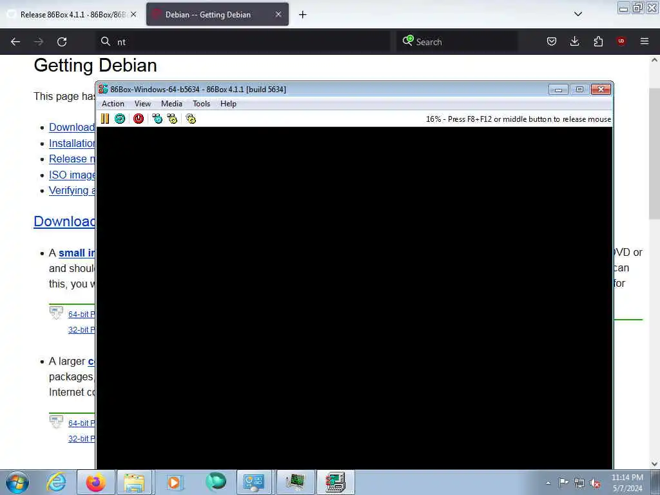Open the Windows Start menu orb
660x495 pixels.
17,482
